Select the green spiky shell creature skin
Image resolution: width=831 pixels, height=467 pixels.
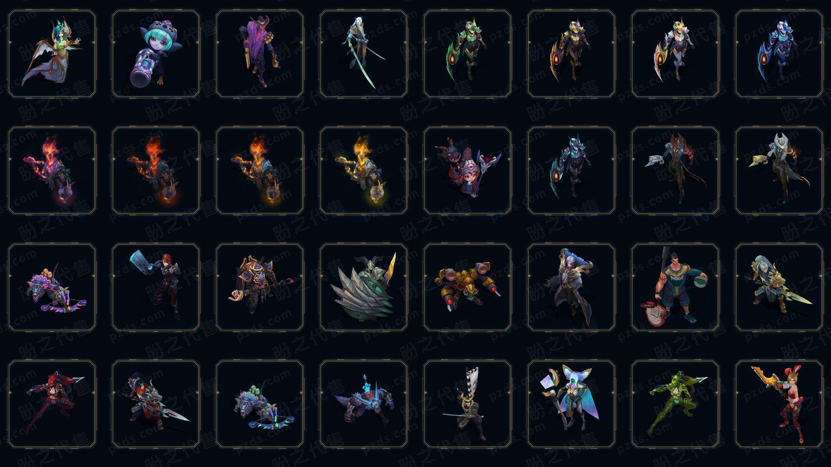(x=364, y=288)
